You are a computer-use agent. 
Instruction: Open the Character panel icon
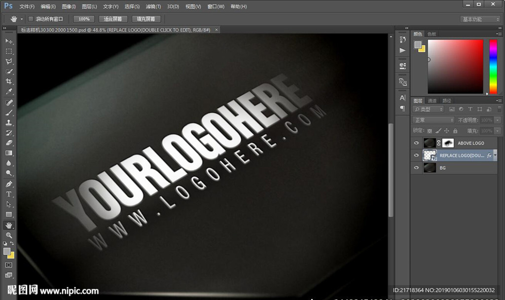(x=402, y=98)
